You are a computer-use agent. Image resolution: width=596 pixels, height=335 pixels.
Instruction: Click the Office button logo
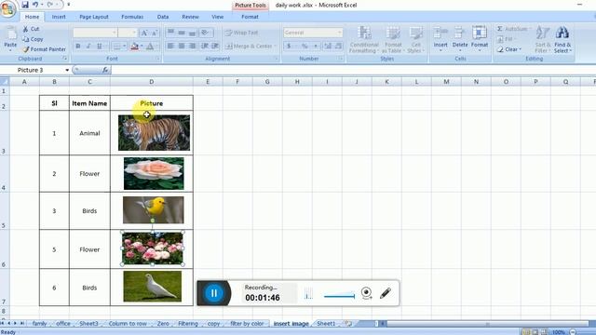[x=7, y=8]
